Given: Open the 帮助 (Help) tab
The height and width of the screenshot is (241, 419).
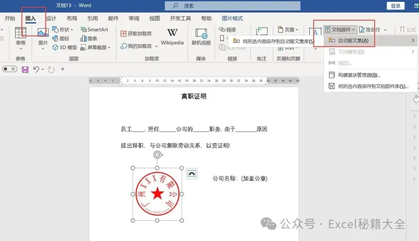Looking at the screenshot, I should [x=206, y=18].
